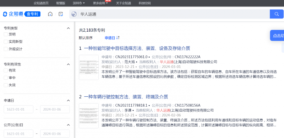Collapse the 专利类型 filter section
The width and height of the screenshot is (284, 138).
[x=68, y=28]
